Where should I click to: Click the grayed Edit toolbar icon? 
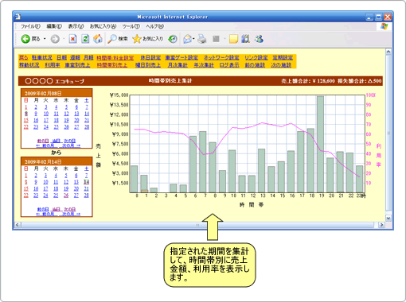pyautogui.click(x=216, y=39)
